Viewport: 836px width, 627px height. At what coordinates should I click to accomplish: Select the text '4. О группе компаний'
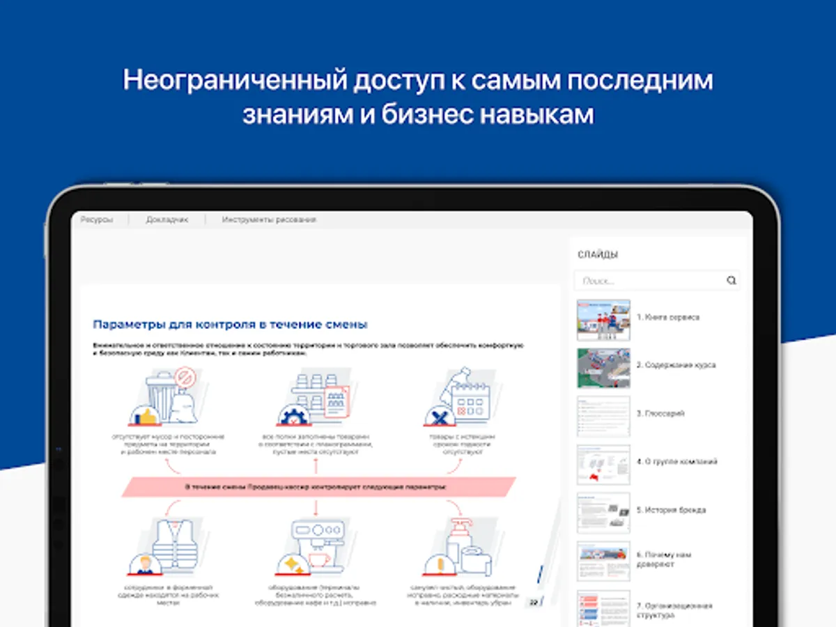[x=677, y=461]
